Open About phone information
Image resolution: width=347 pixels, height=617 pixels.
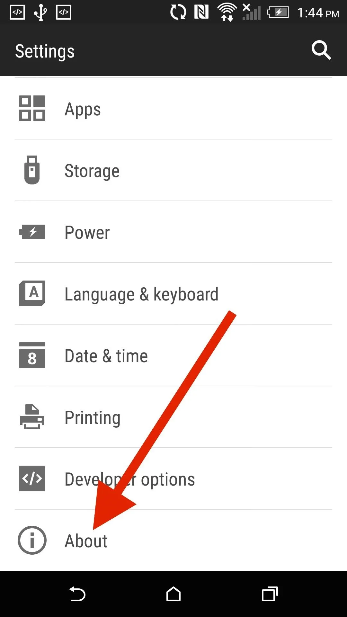pos(86,541)
